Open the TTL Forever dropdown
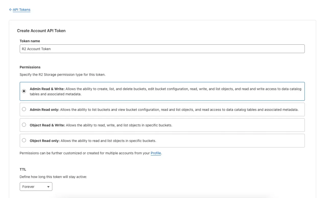This screenshot has width=327, height=198. tap(36, 187)
